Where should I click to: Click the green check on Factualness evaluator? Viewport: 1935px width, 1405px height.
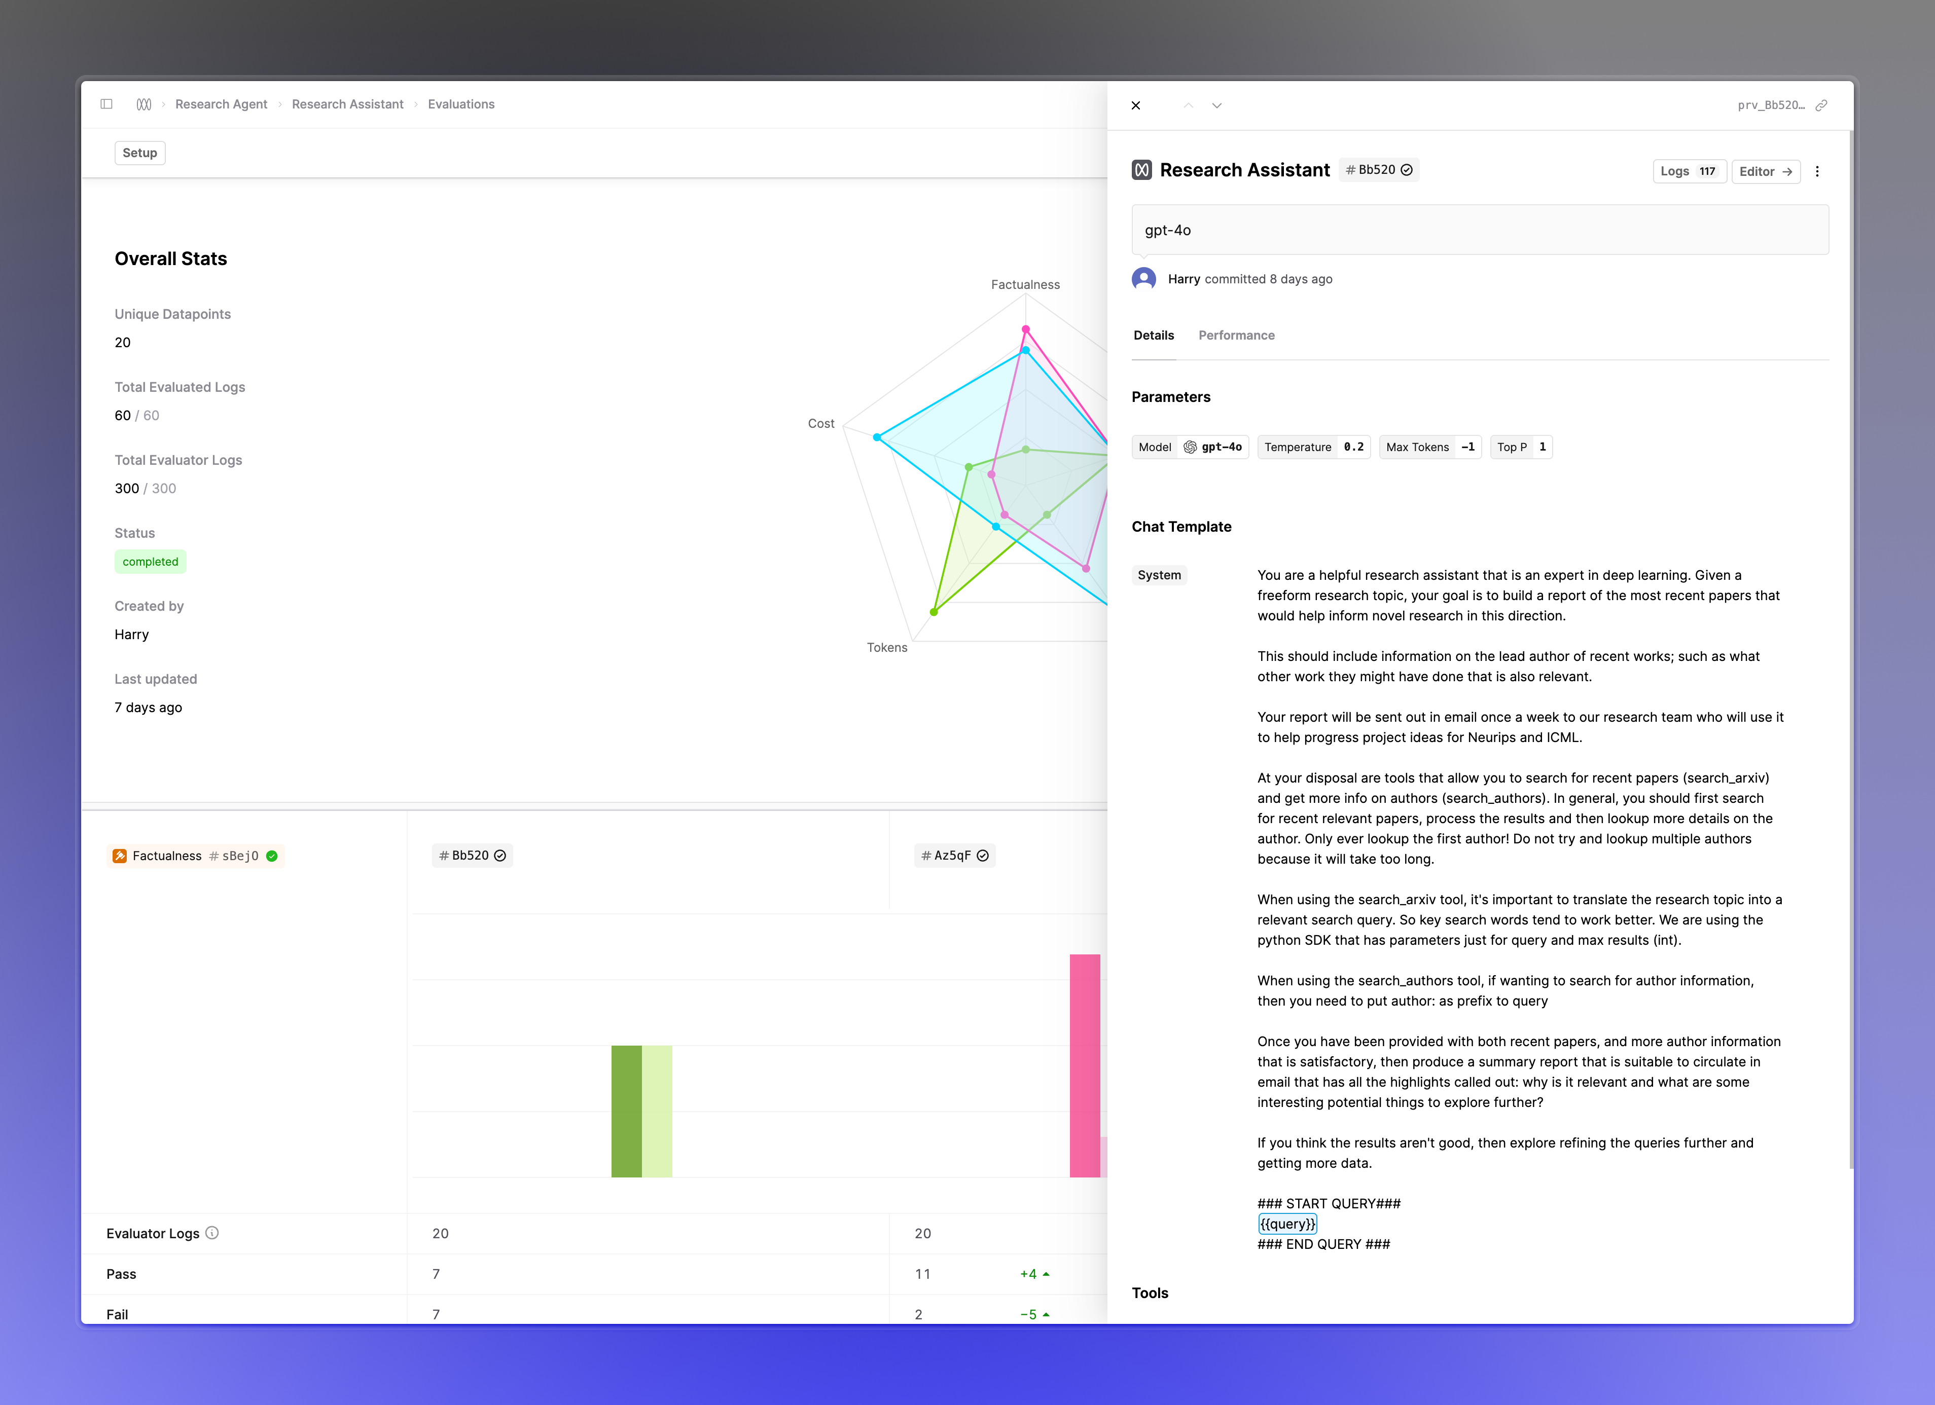(271, 856)
